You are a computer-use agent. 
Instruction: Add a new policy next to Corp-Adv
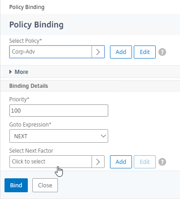pyautogui.click(x=121, y=52)
